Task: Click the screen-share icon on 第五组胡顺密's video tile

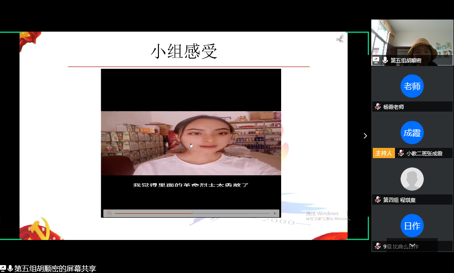Action: 376,60
